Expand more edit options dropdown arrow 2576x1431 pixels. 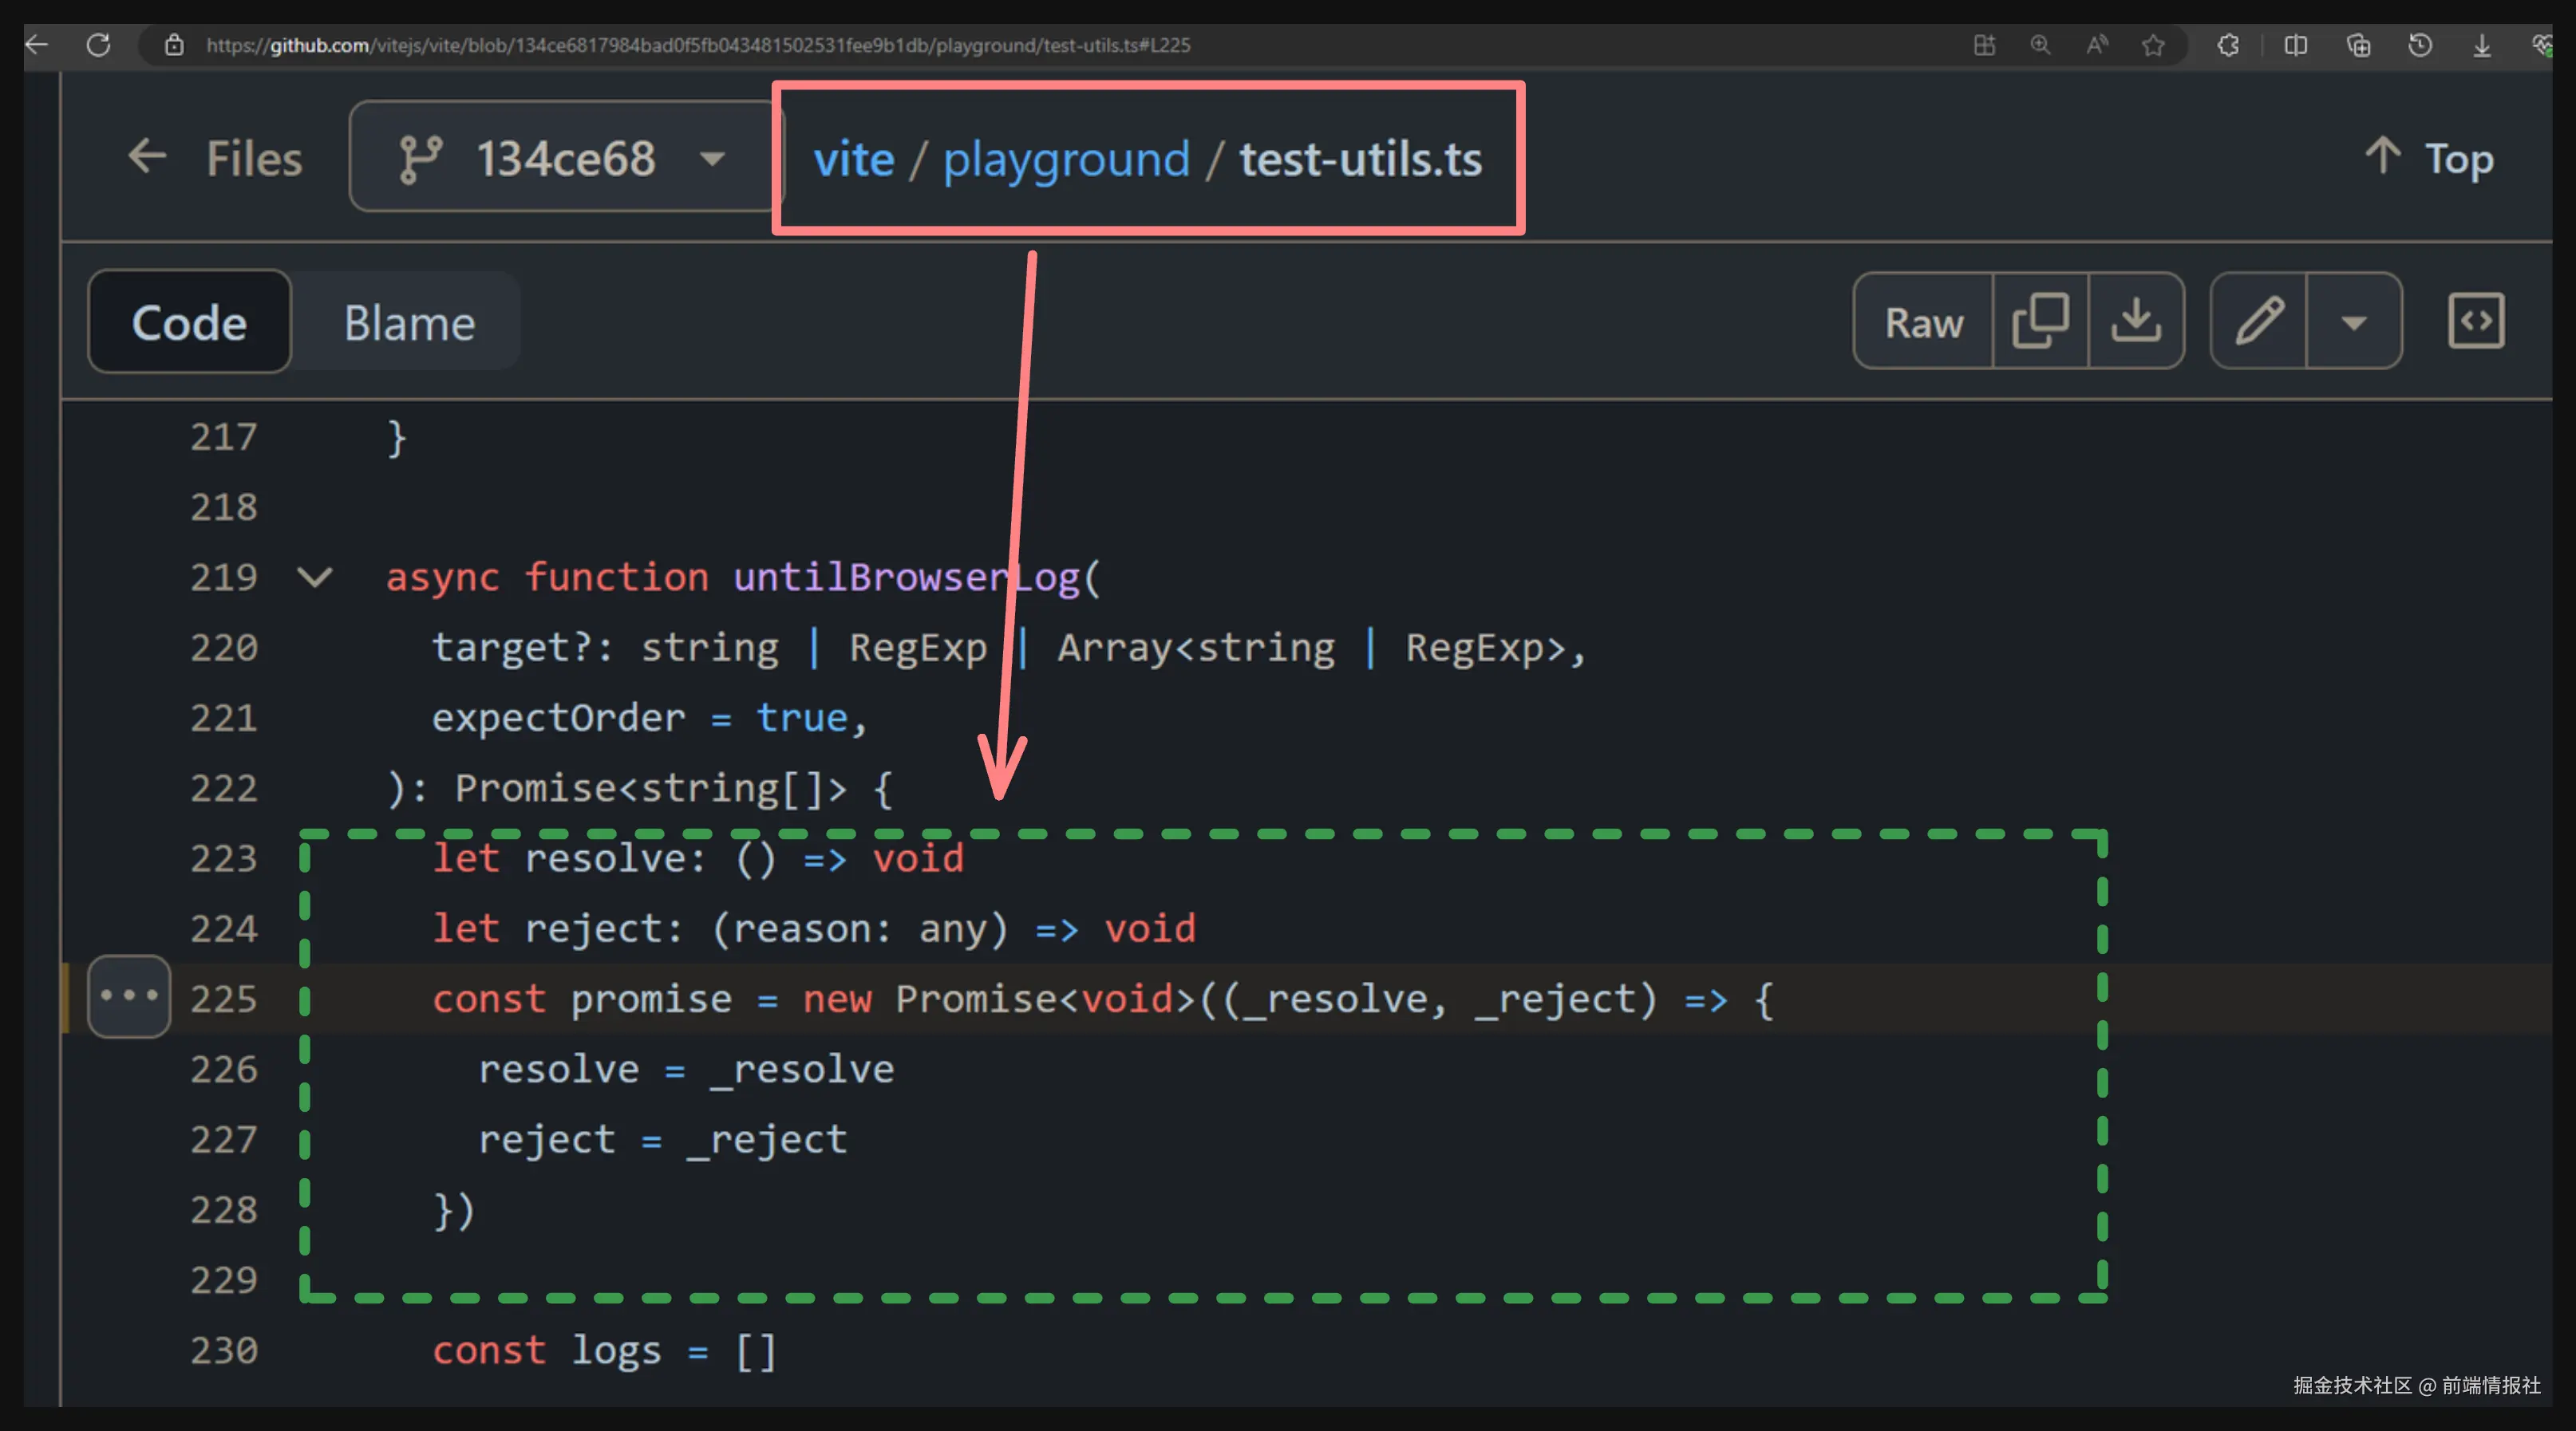pyautogui.click(x=2354, y=321)
